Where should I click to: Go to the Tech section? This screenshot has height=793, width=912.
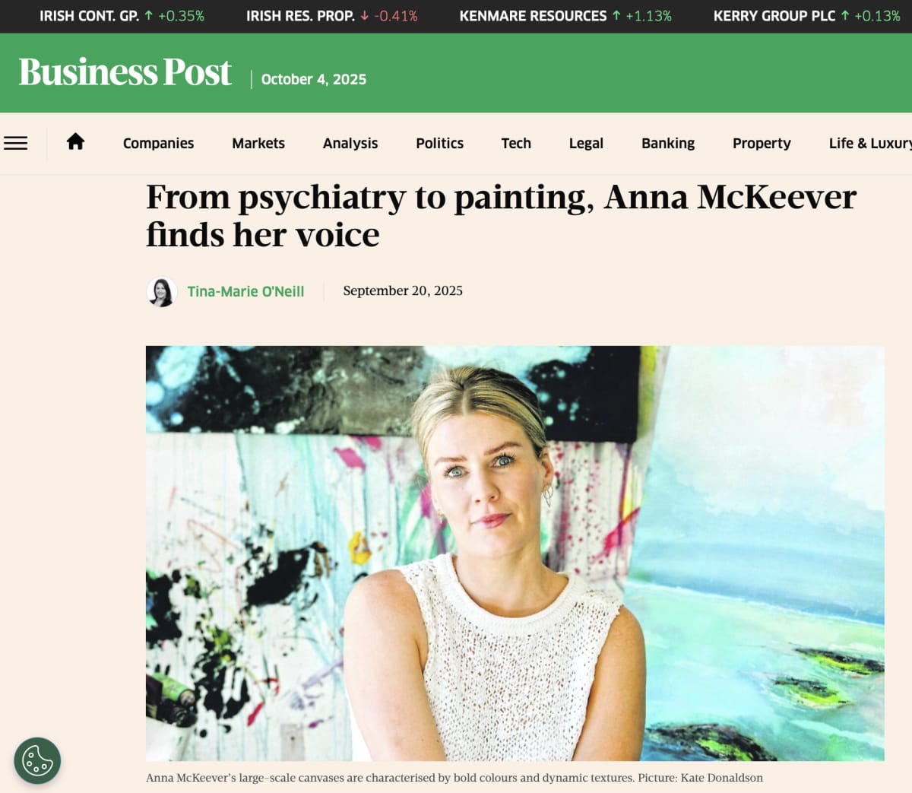coord(516,143)
